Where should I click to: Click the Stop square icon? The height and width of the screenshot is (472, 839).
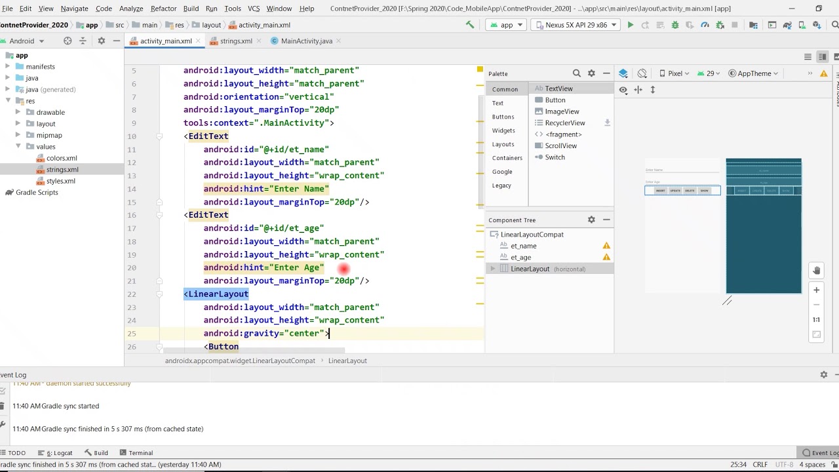(735, 25)
